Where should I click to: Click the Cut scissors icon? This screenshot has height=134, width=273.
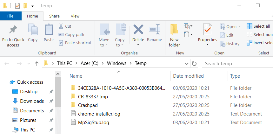[61, 26]
